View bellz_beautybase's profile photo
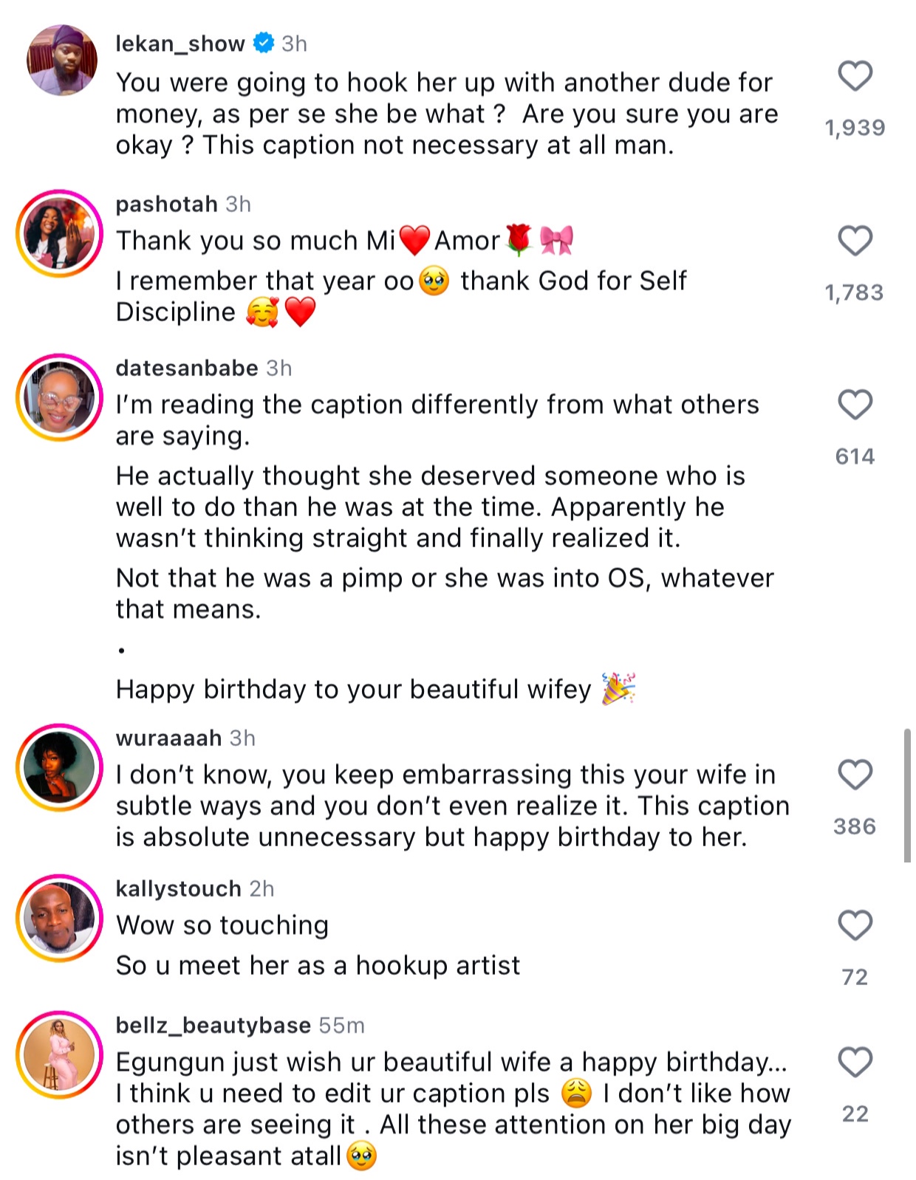Viewport: 916px width, 1180px height. click(x=60, y=1054)
